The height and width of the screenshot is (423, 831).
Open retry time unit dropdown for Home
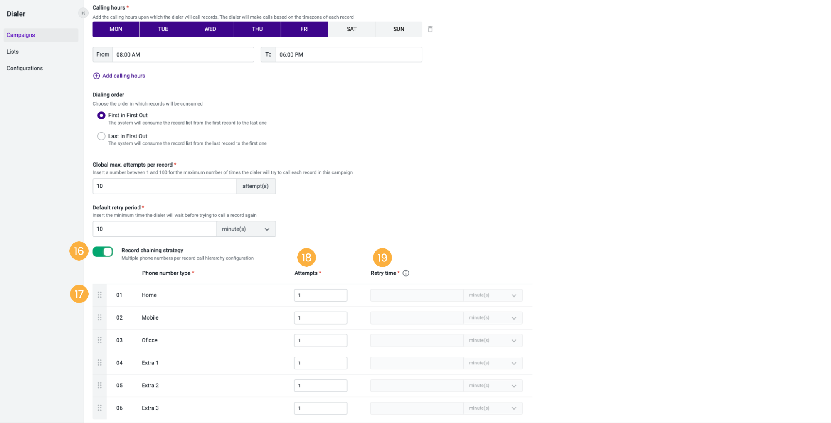(493, 295)
